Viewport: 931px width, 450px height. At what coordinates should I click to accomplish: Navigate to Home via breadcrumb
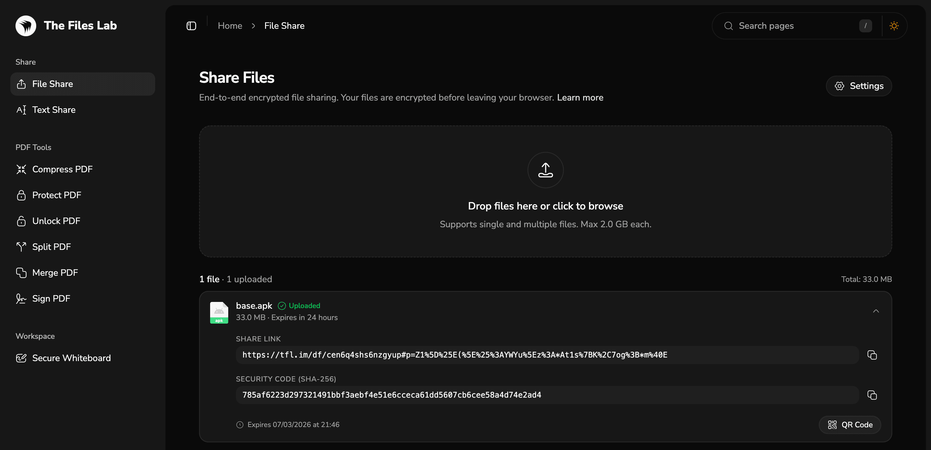click(230, 26)
